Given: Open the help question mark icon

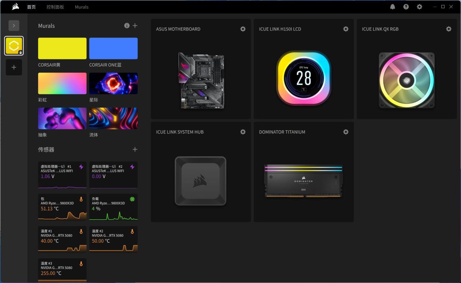Looking at the screenshot, I should 406,7.
